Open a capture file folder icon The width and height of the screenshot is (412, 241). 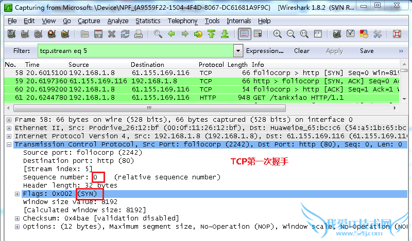pos(84,34)
